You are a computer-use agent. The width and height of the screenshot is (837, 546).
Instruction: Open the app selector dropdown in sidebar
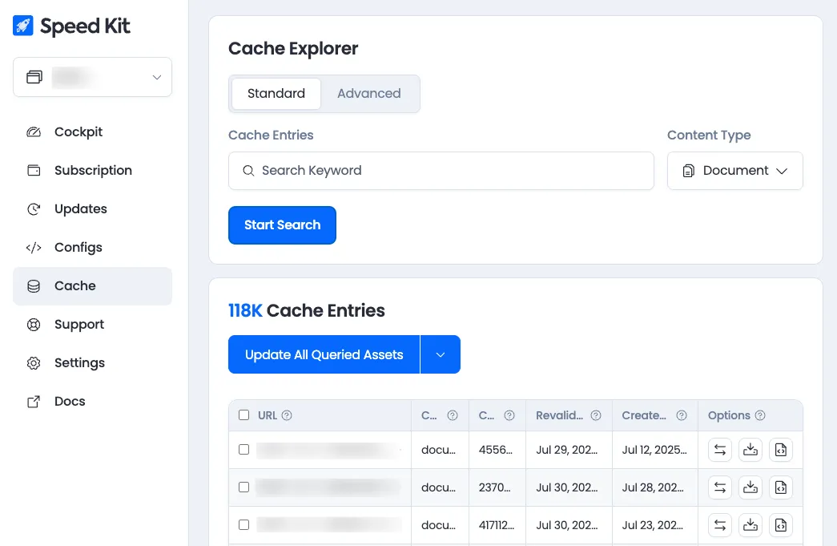tap(92, 78)
